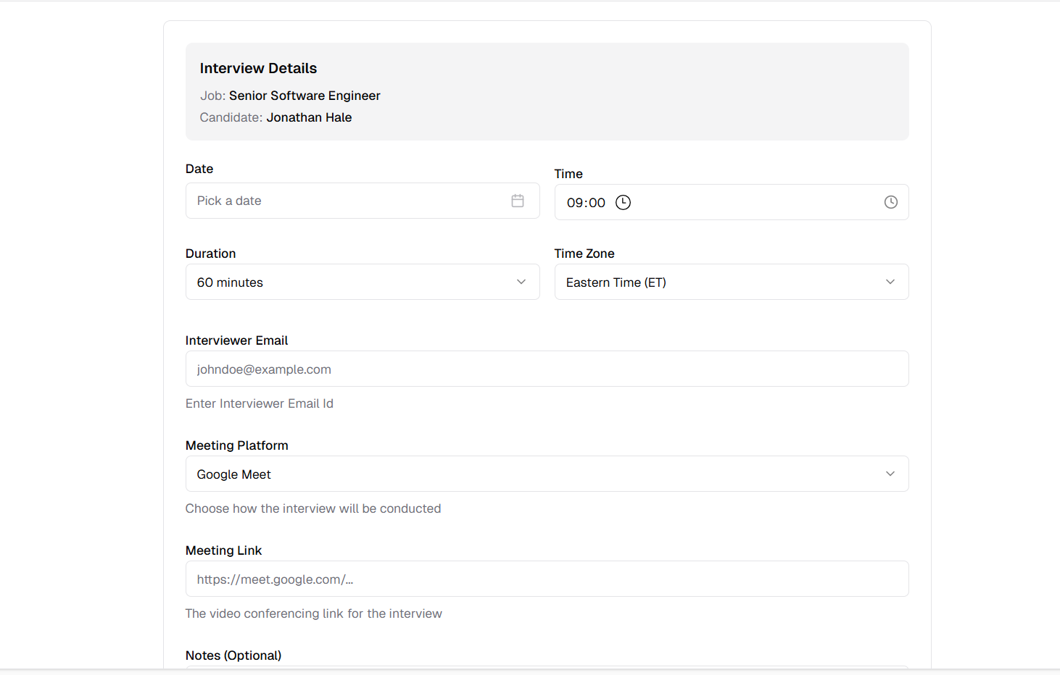1060x675 pixels.
Task: Click the Duration dropdown chevron arrow
Action: pyautogui.click(x=521, y=282)
